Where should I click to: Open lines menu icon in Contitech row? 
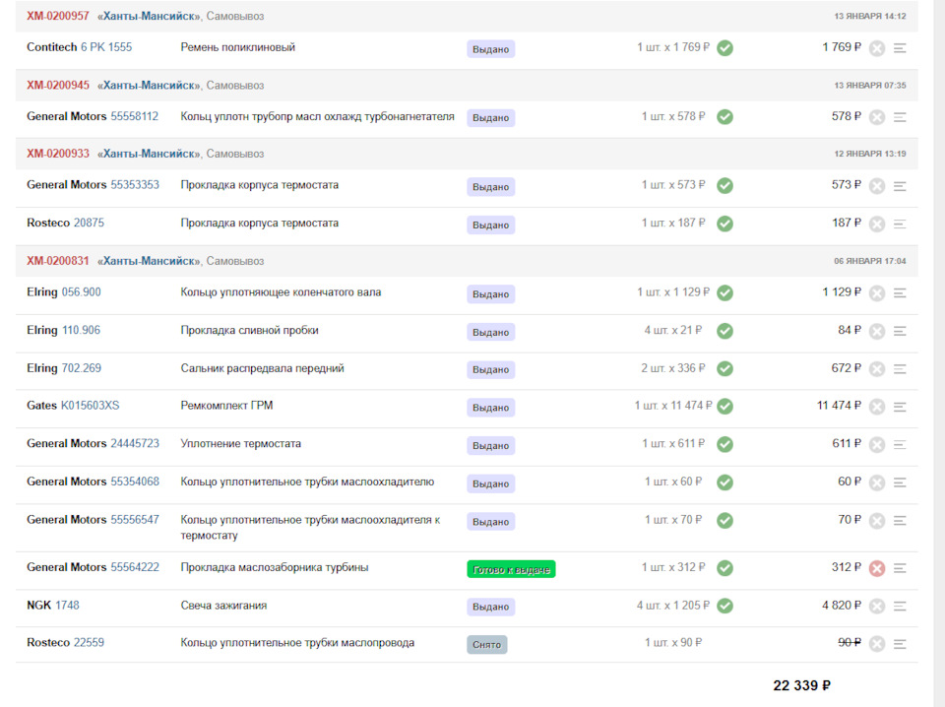pyautogui.click(x=900, y=48)
